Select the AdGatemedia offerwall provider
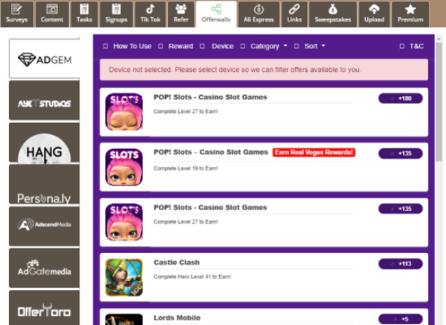This screenshot has height=325, width=446. click(45, 268)
